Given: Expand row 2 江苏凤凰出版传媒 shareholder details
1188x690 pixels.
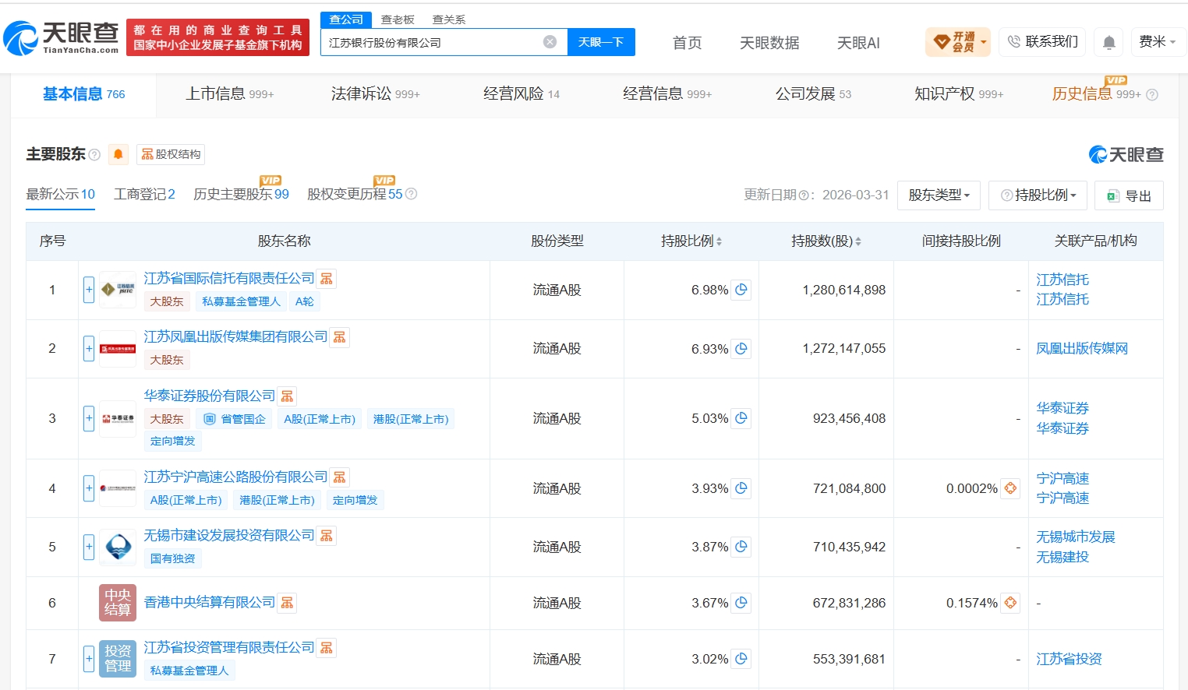Looking at the screenshot, I should (x=89, y=349).
